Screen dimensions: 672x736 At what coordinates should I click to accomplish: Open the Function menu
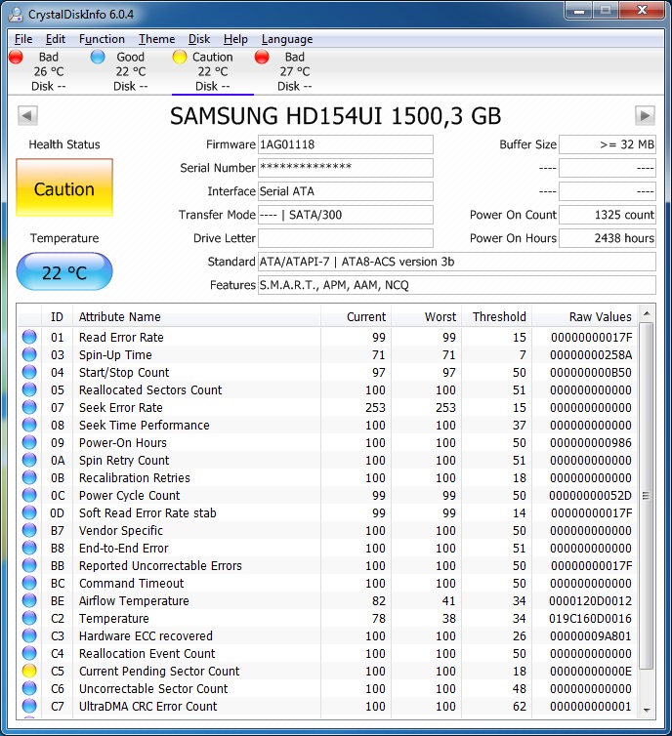(x=102, y=39)
